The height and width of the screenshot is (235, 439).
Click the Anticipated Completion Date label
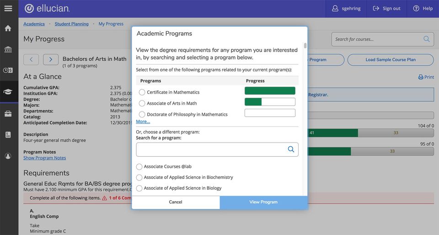[55, 123]
